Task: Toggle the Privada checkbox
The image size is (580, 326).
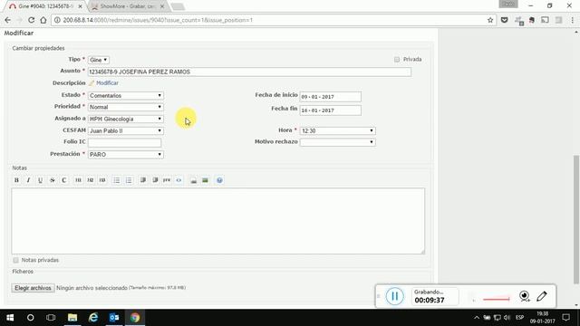Action: click(x=397, y=59)
